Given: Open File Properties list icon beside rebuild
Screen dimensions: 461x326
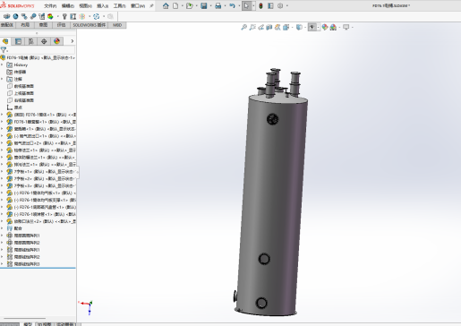Looking at the screenshot, I should point(270,5).
